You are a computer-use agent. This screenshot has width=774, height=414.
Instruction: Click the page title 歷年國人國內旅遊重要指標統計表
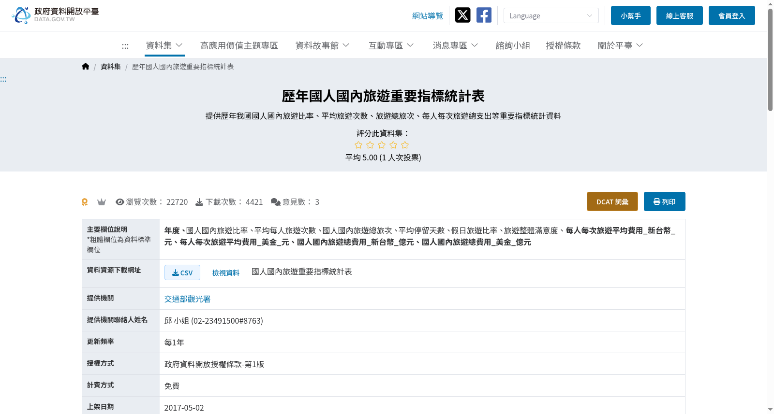coord(383,96)
